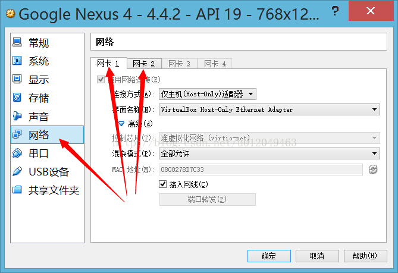The height and width of the screenshot is (273, 398).
Task: Click the MAC address refresh icon
Action: [x=373, y=170]
